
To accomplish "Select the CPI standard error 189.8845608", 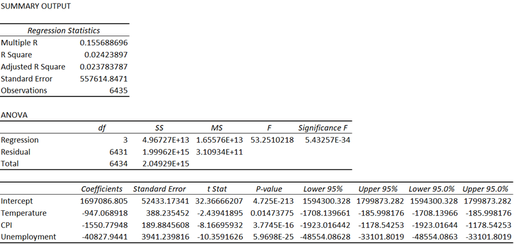I will 160,225.
